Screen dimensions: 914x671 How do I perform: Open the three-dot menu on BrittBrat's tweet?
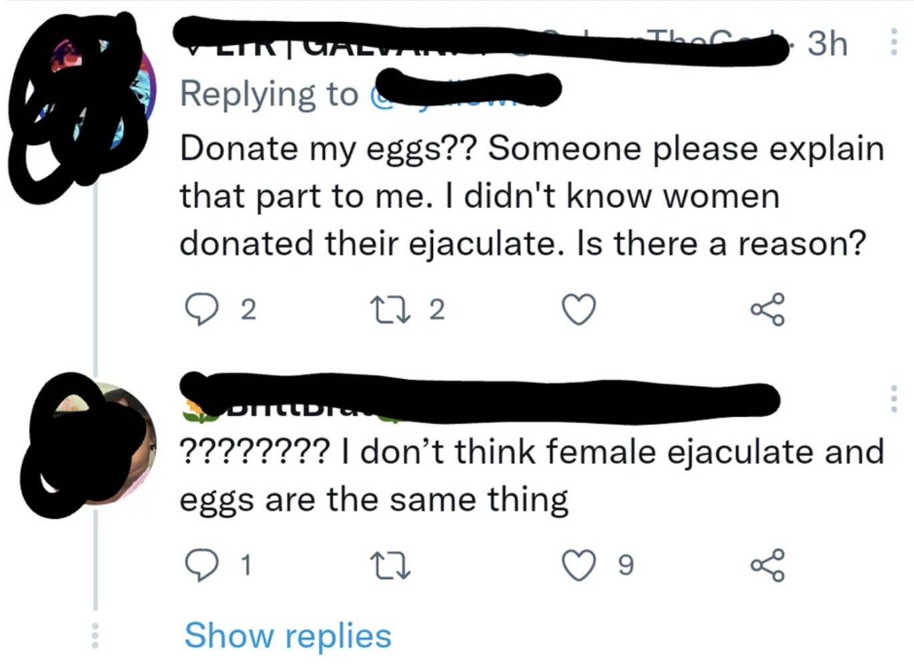tap(894, 398)
